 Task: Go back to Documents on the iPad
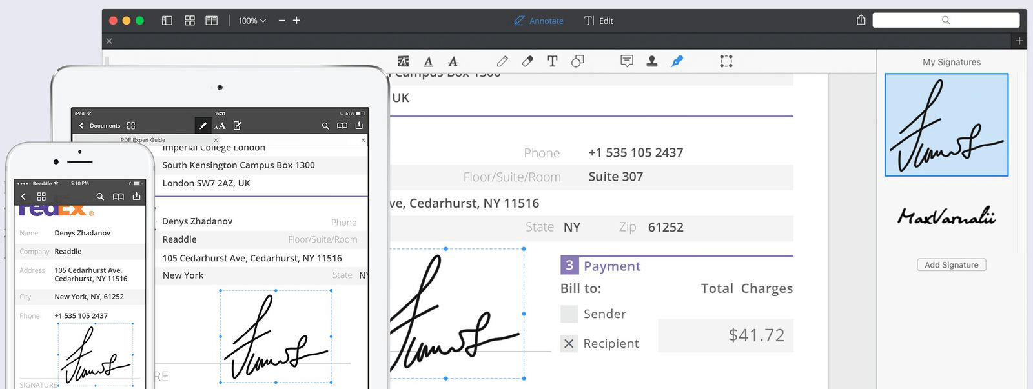99,126
